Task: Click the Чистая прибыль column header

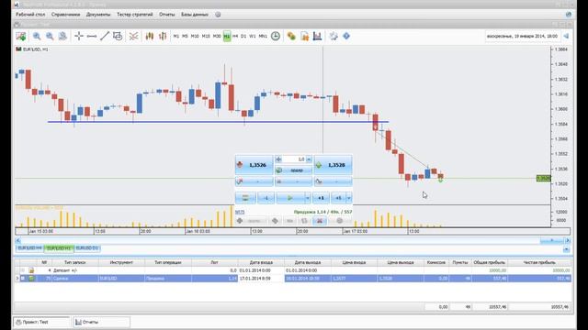Action: (x=539, y=262)
